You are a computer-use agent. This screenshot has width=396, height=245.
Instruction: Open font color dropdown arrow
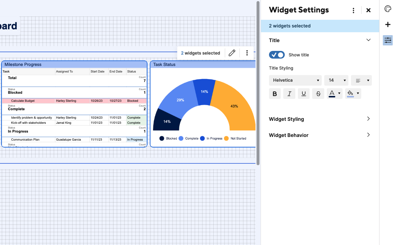(339, 93)
